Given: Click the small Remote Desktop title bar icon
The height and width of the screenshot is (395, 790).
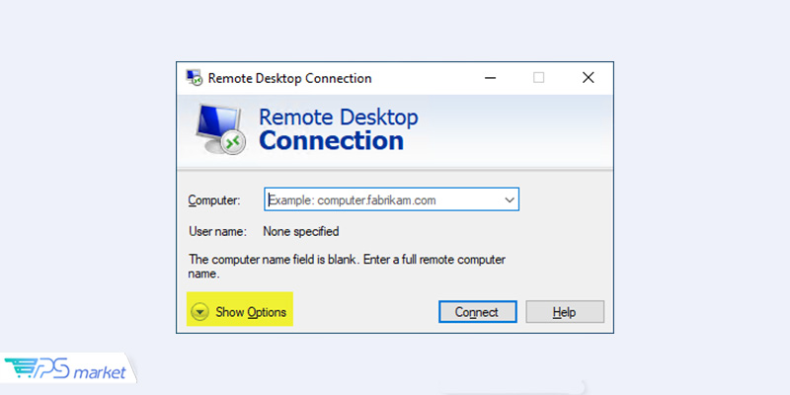Looking at the screenshot, I should [195, 78].
